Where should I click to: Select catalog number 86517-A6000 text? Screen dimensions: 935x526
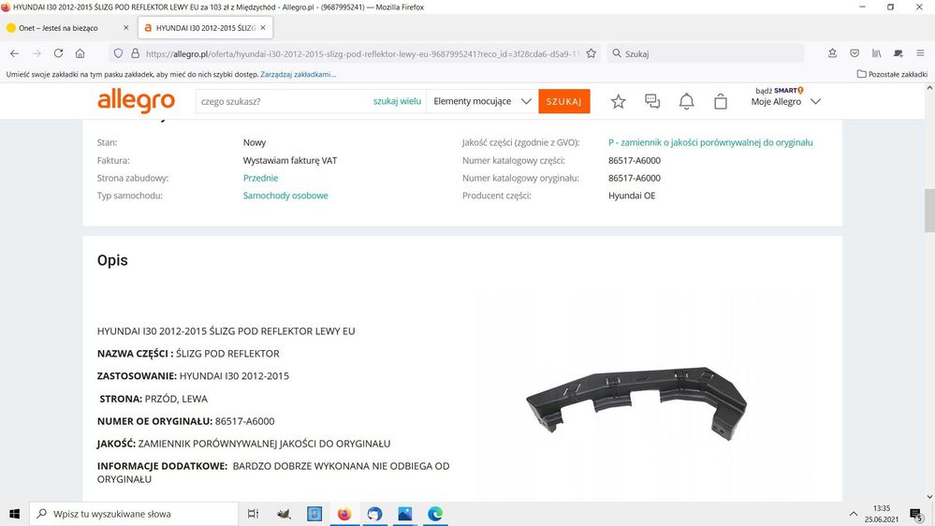[x=635, y=160]
